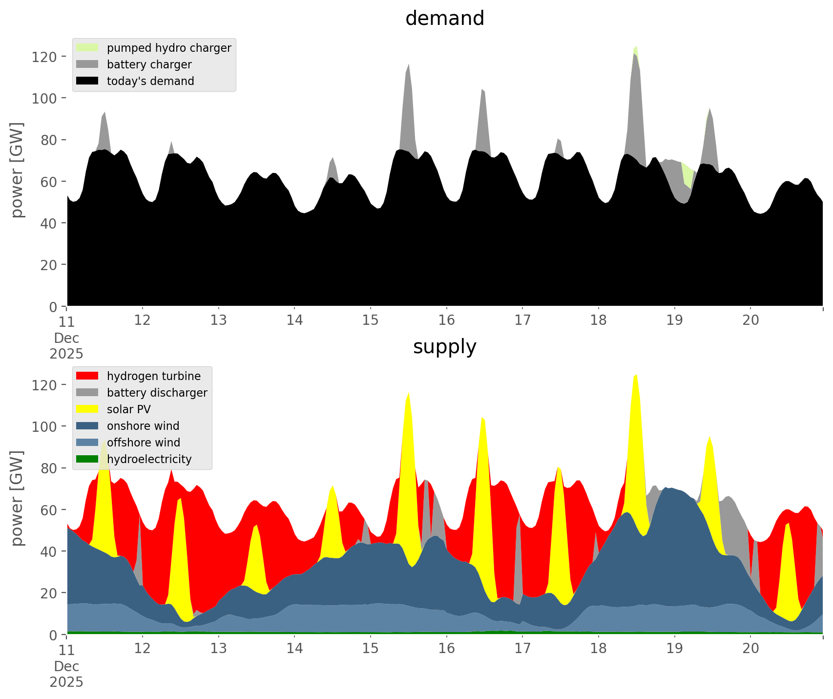Select date tick 20 on demand chart
Viewport: 833px width, 699px height.
click(x=750, y=320)
